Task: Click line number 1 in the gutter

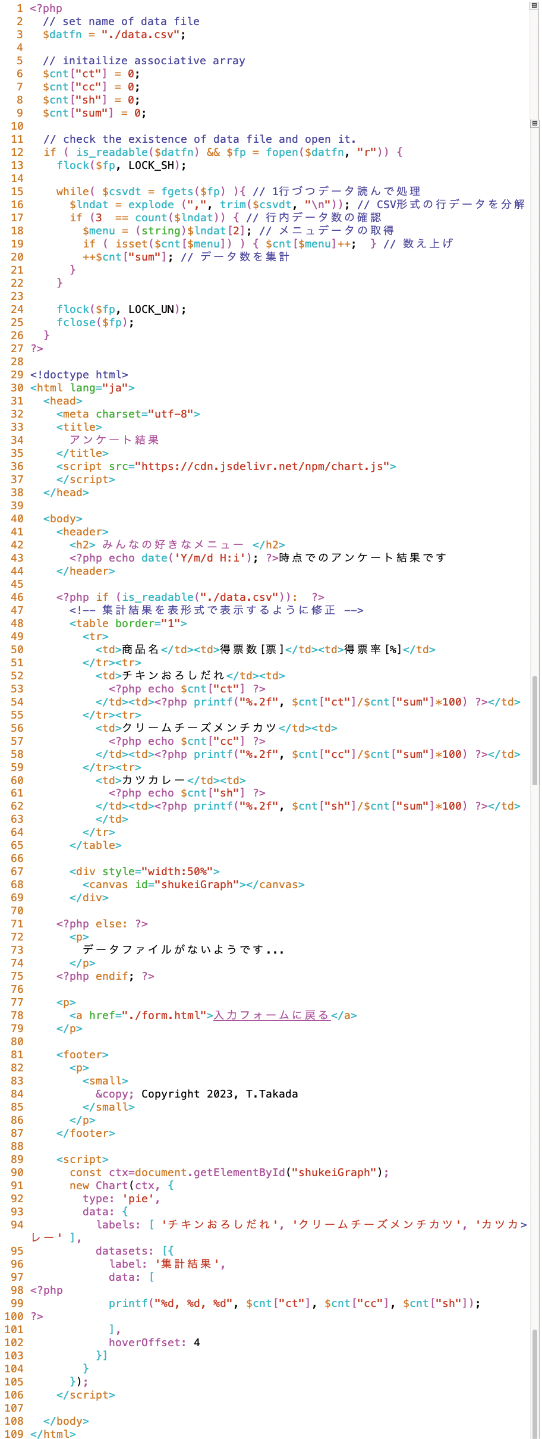Action: click(20, 8)
